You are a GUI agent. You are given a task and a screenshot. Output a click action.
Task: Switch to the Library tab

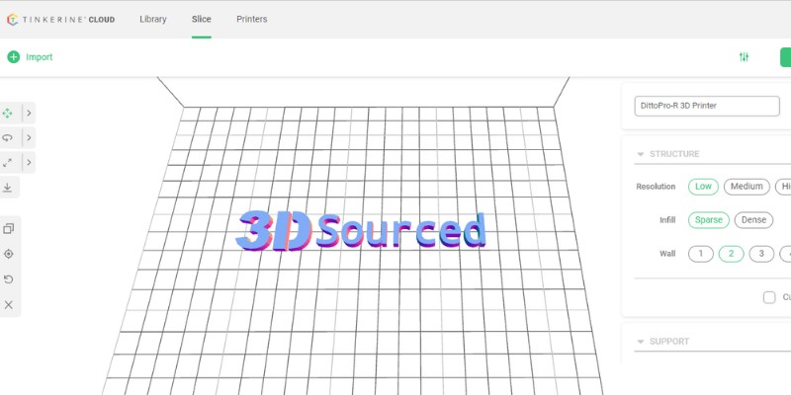pyautogui.click(x=153, y=19)
